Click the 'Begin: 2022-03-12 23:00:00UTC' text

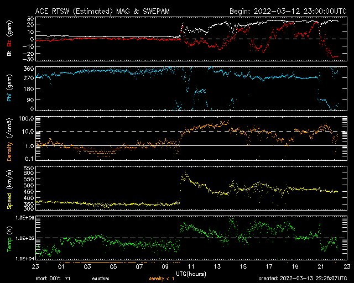(x=288, y=11)
